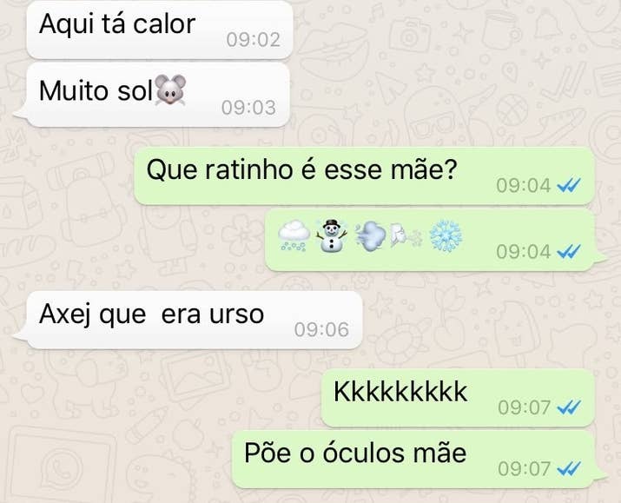Tap the snow cloud emoji
The width and height of the screenshot is (621, 503).
coord(294,236)
